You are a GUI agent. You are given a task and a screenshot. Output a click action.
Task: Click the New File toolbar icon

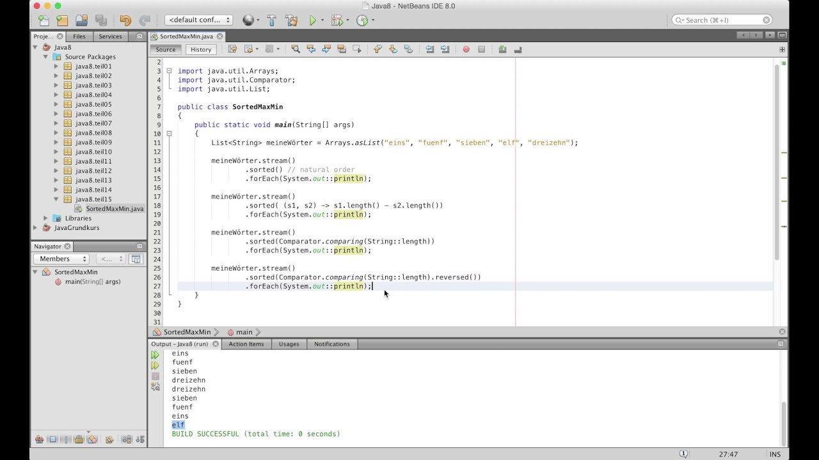[x=44, y=20]
